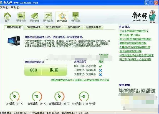Open link 电脑综合性能实测排行榜
The width and height of the screenshot is (159, 114).
tap(133, 43)
